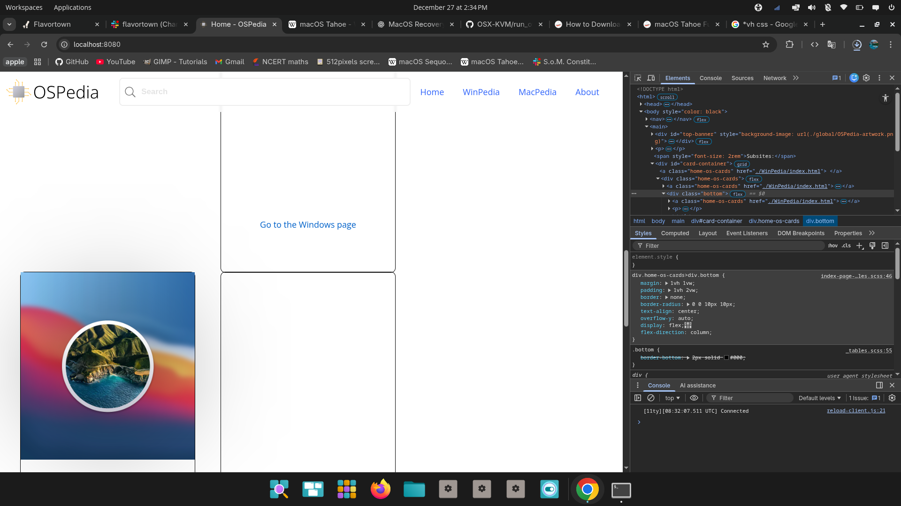Expand the border-radius shorthand property

tap(688, 305)
